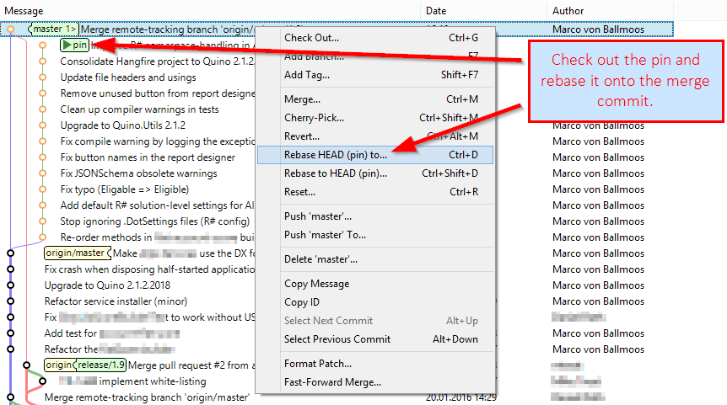The height and width of the screenshot is (405, 727).
Task: Click commit node for 'implement white-listing'
Action: pyautogui.click(x=42, y=381)
